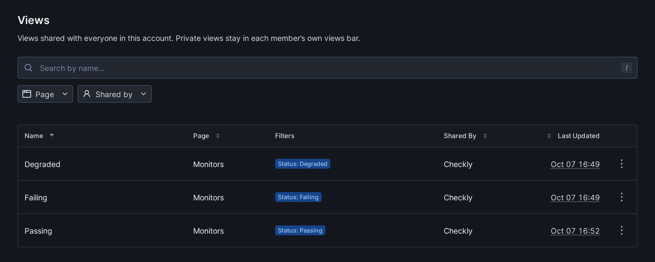
Task: Click Oct 07 16:49 timestamp in Degraded row
Action: click(x=575, y=164)
